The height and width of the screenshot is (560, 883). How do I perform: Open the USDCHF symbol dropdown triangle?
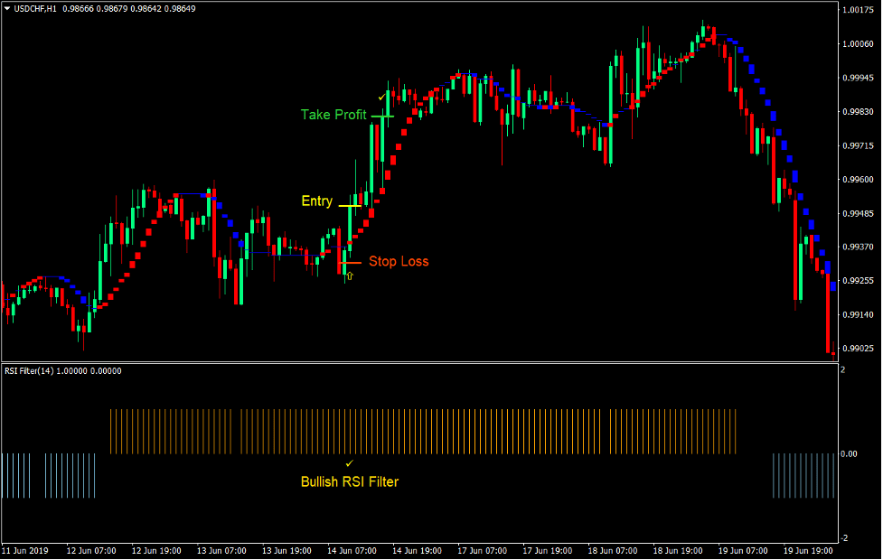tap(8, 6)
